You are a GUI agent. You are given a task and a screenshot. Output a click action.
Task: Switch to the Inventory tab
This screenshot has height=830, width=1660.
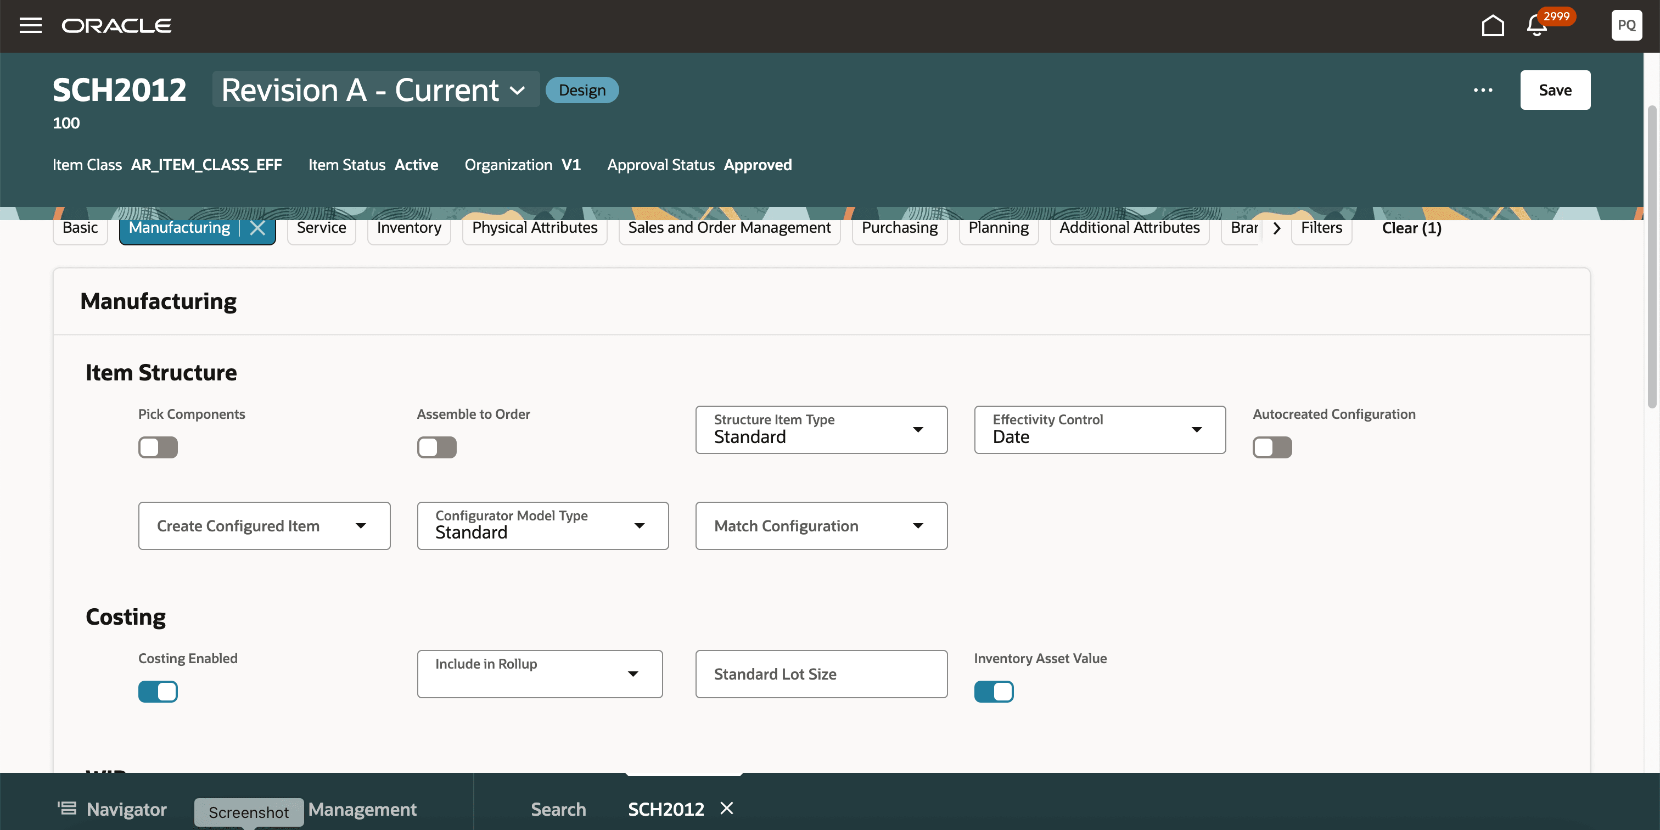(x=408, y=228)
